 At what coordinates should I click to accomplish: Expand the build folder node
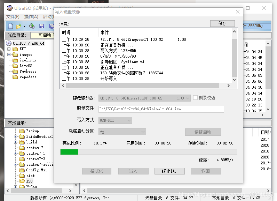coord(15,142)
